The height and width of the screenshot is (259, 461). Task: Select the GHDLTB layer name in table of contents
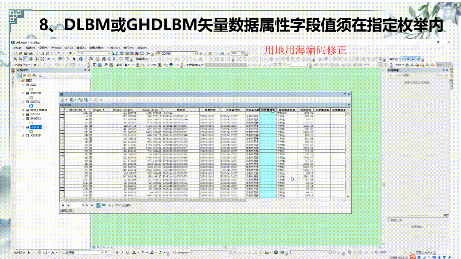coord(36,127)
